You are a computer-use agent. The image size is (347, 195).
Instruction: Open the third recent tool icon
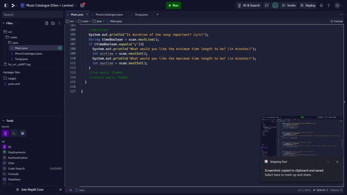[x=22, y=133]
